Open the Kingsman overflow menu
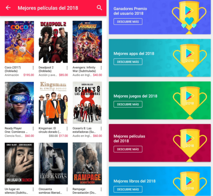This screenshot has height=196, width=213. pyautogui.click(x=67, y=129)
